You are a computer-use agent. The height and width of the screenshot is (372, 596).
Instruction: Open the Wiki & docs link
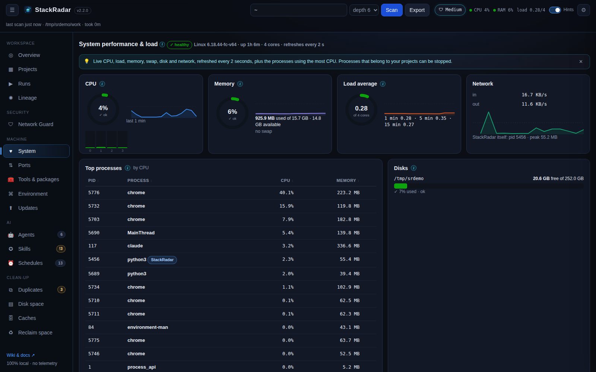tap(20, 355)
